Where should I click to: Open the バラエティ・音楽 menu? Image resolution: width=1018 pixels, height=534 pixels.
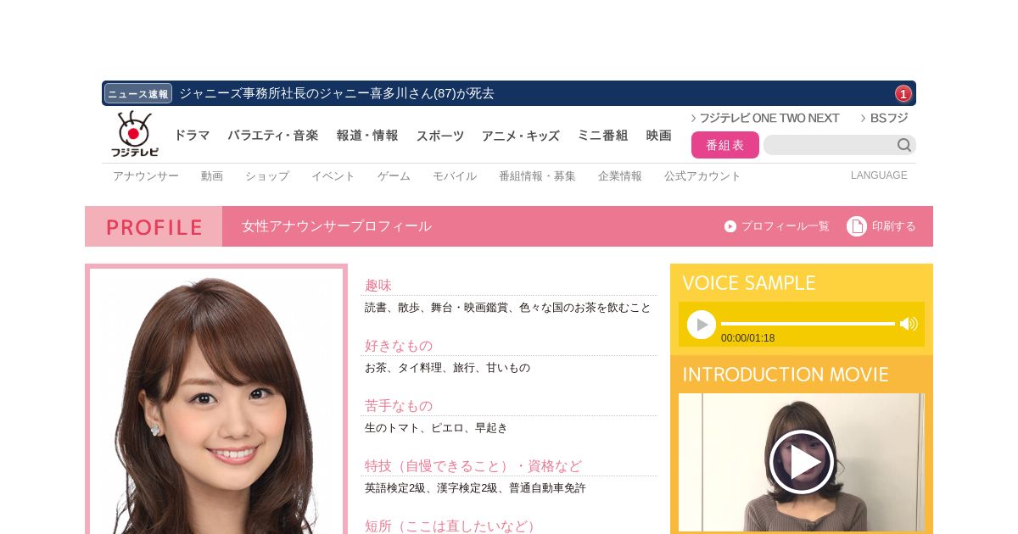[x=273, y=136]
